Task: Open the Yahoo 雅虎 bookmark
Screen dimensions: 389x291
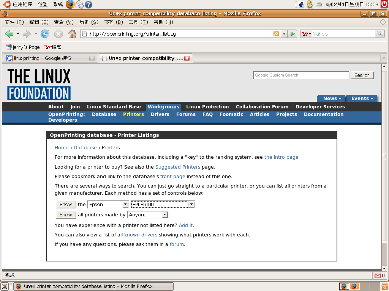Action: click(x=52, y=47)
